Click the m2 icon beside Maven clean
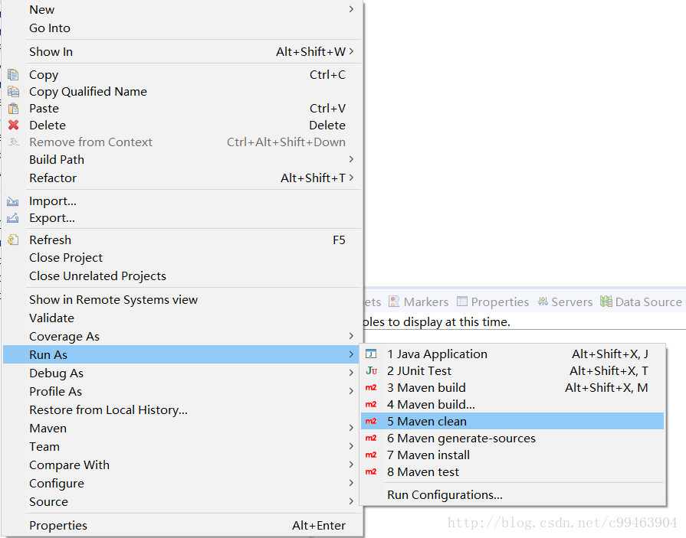The height and width of the screenshot is (538, 686). click(371, 422)
